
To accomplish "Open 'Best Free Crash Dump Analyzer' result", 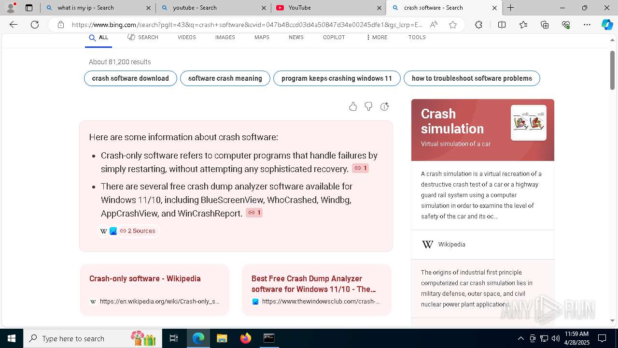I will (x=314, y=284).
